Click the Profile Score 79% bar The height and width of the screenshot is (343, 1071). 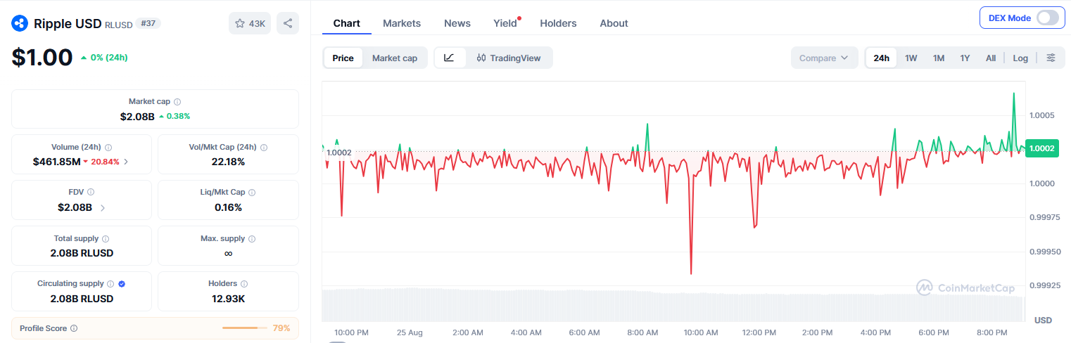(245, 328)
